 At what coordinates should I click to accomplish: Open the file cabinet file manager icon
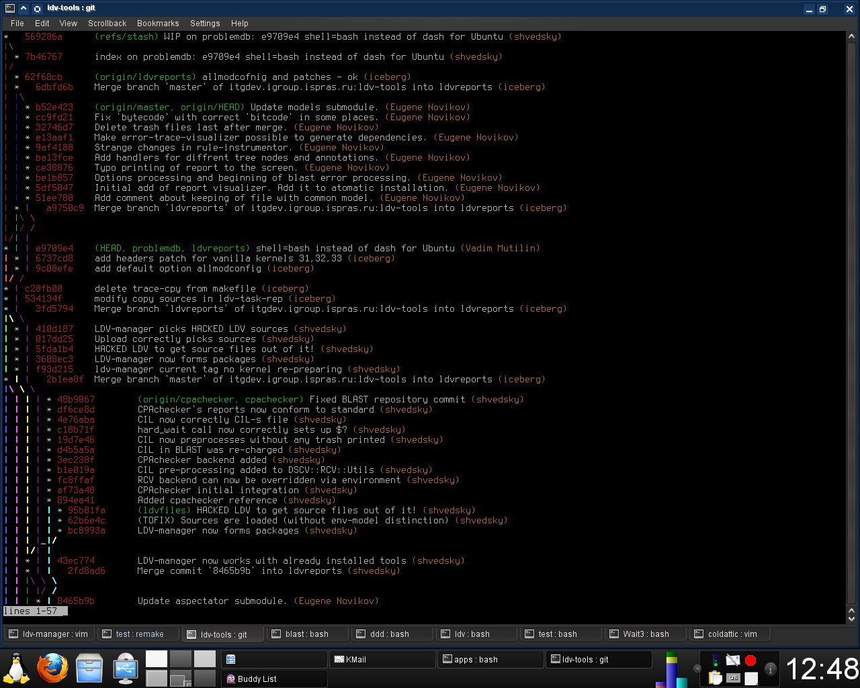pos(89,669)
